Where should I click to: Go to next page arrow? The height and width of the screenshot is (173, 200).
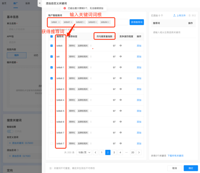click(x=139, y=152)
